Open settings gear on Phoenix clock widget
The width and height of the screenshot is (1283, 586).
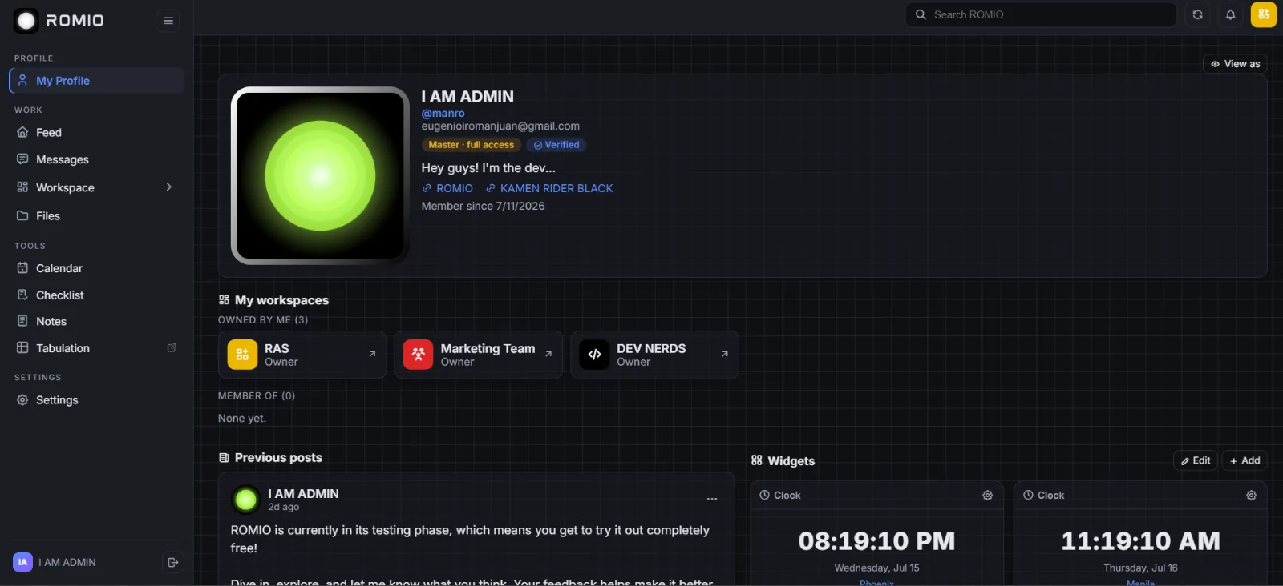(987, 496)
